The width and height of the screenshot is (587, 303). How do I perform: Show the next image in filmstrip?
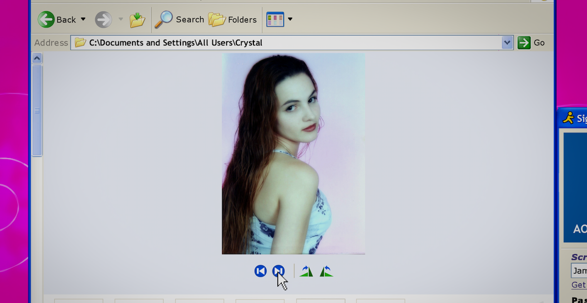pyautogui.click(x=278, y=271)
